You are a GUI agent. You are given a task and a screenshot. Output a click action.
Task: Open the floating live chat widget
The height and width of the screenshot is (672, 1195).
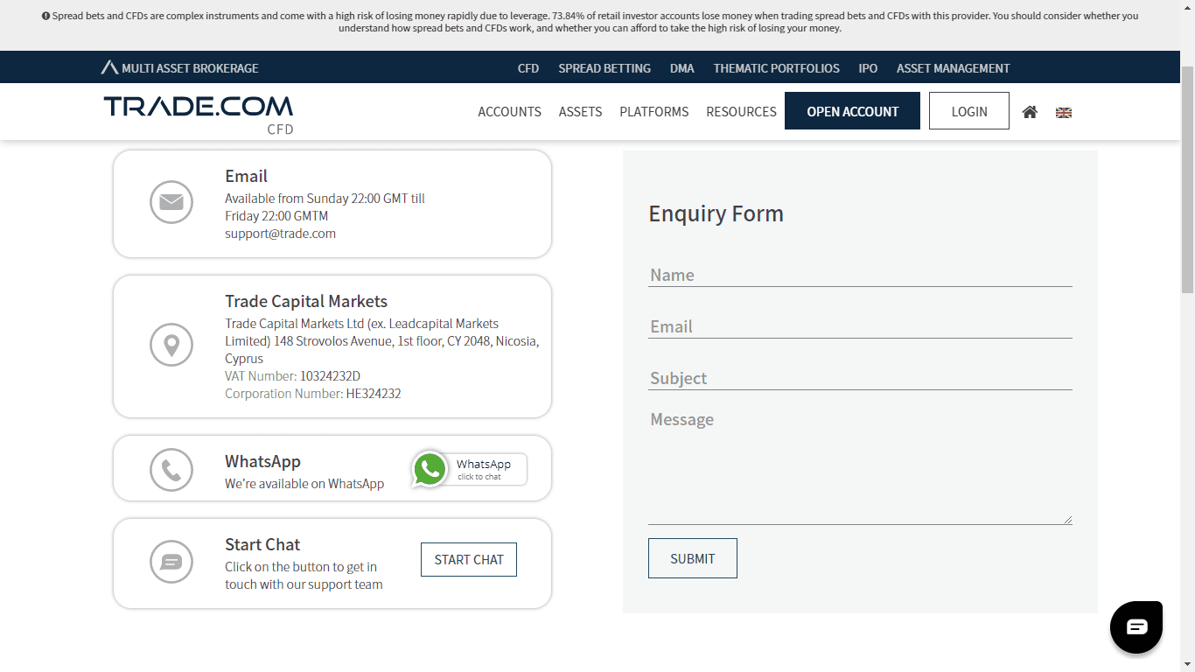pos(1136,627)
